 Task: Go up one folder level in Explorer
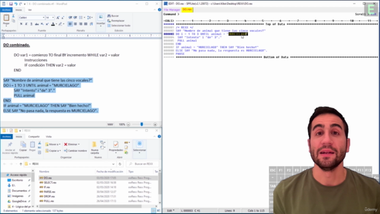click(21, 164)
